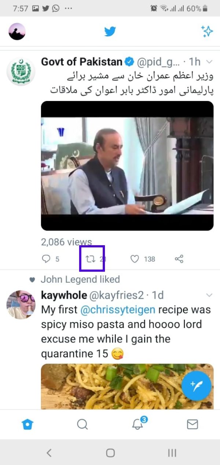Like the Govt of Pakistan tweet
The image size is (220, 465).
tap(135, 259)
